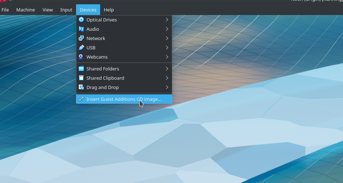Select the USB label
This screenshot has width=343, height=183.
tap(91, 48)
